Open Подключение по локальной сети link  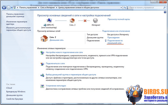(x=115, y=42)
